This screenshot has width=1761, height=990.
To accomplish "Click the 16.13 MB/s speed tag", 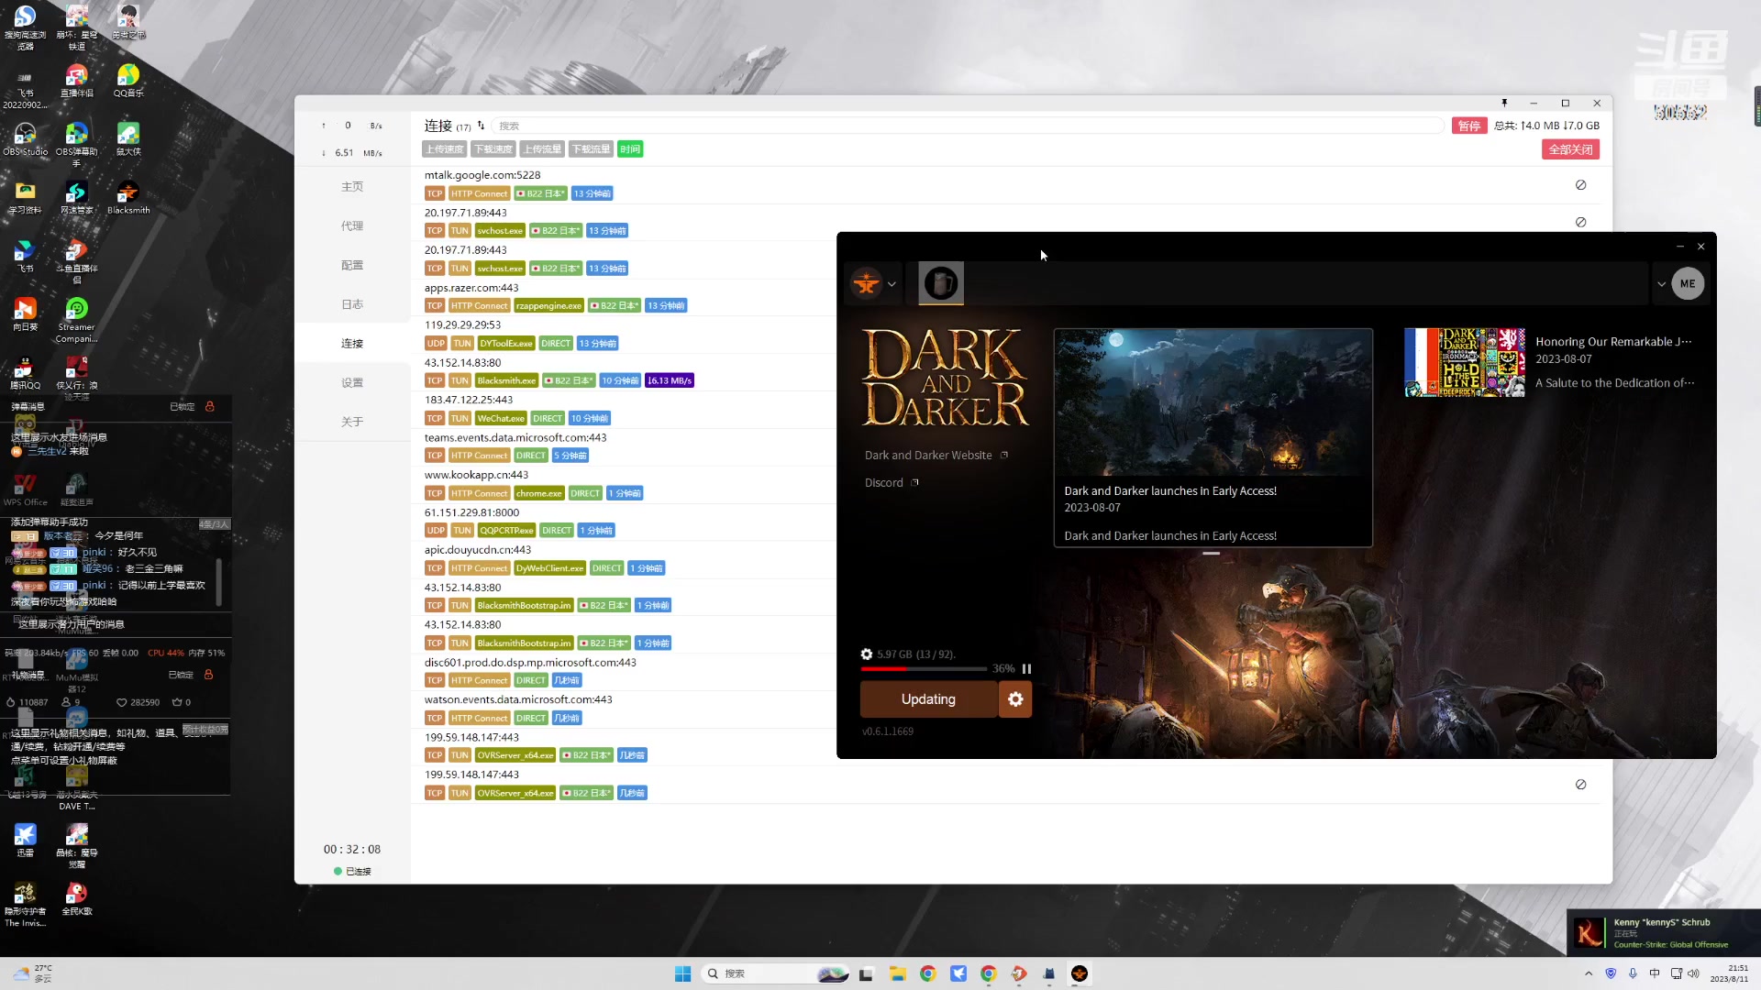I will click(670, 381).
